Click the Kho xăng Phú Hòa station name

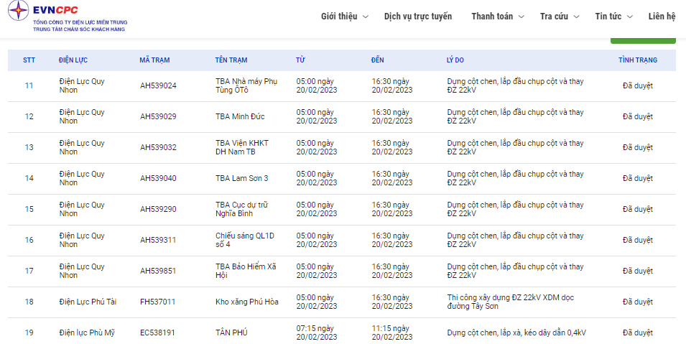coord(247,302)
